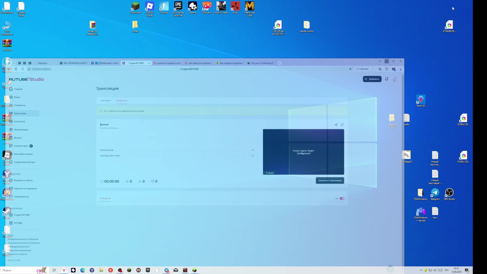Open Аналитика in sidebar
The width and height of the screenshot is (487, 274).
pos(19,122)
